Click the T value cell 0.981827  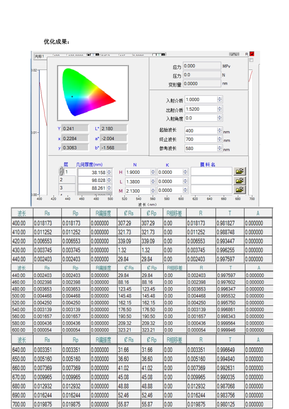click(230, 223)
